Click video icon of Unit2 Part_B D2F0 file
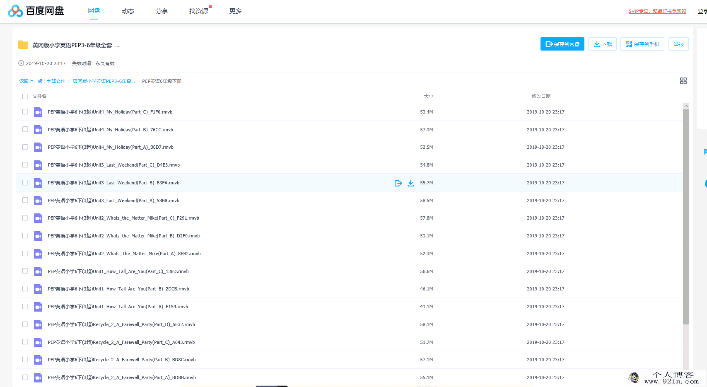 [38, 236]
